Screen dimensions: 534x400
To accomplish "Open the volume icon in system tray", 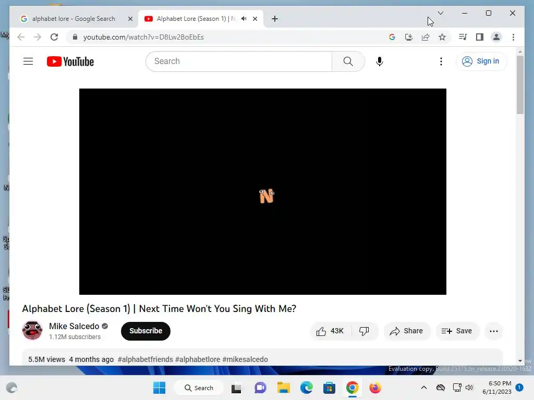I will click(469, 387).
